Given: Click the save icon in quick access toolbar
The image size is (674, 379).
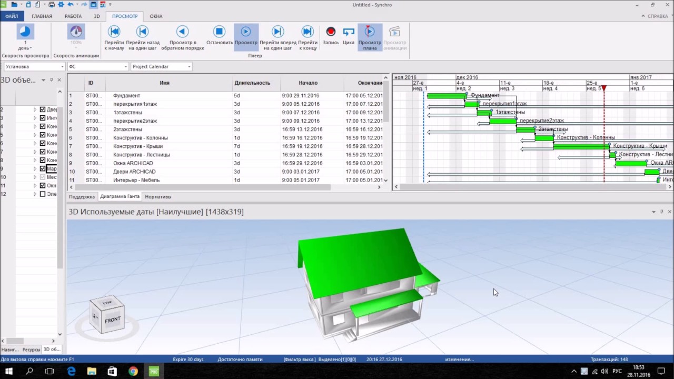Looking at the screenshot, I should 28,5.
